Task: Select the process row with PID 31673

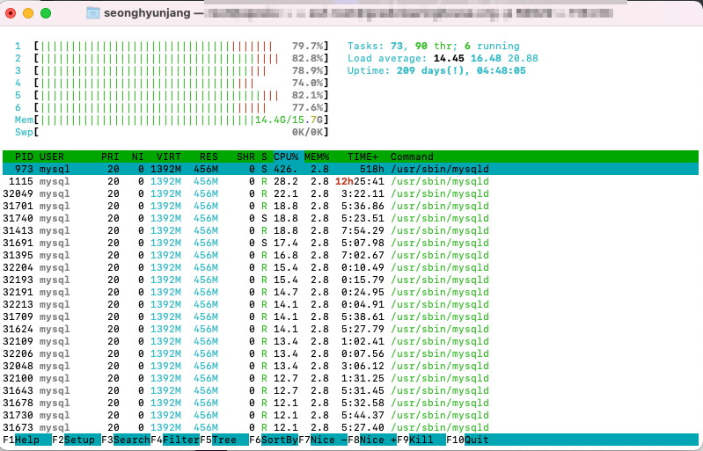Action: (x=350, y=428)
